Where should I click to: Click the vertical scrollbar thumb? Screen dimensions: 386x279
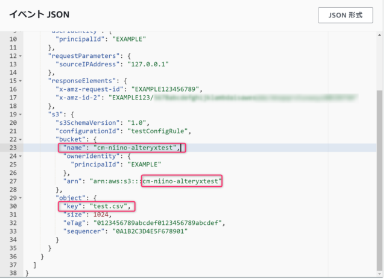pos(379,180)
